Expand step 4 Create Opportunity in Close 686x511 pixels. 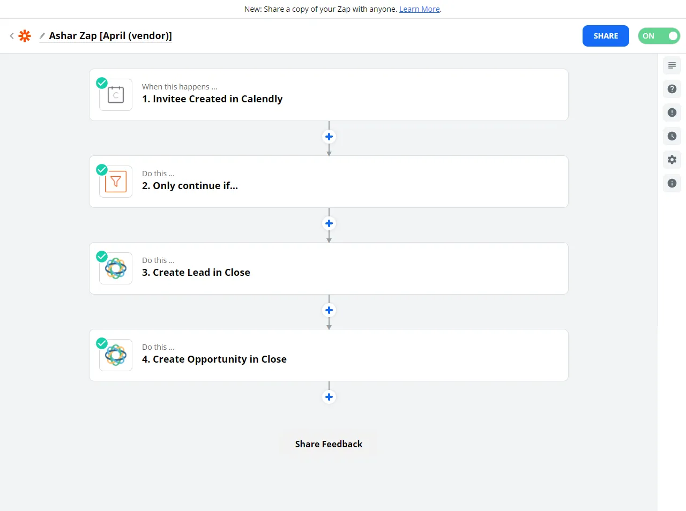coord(329,355)
